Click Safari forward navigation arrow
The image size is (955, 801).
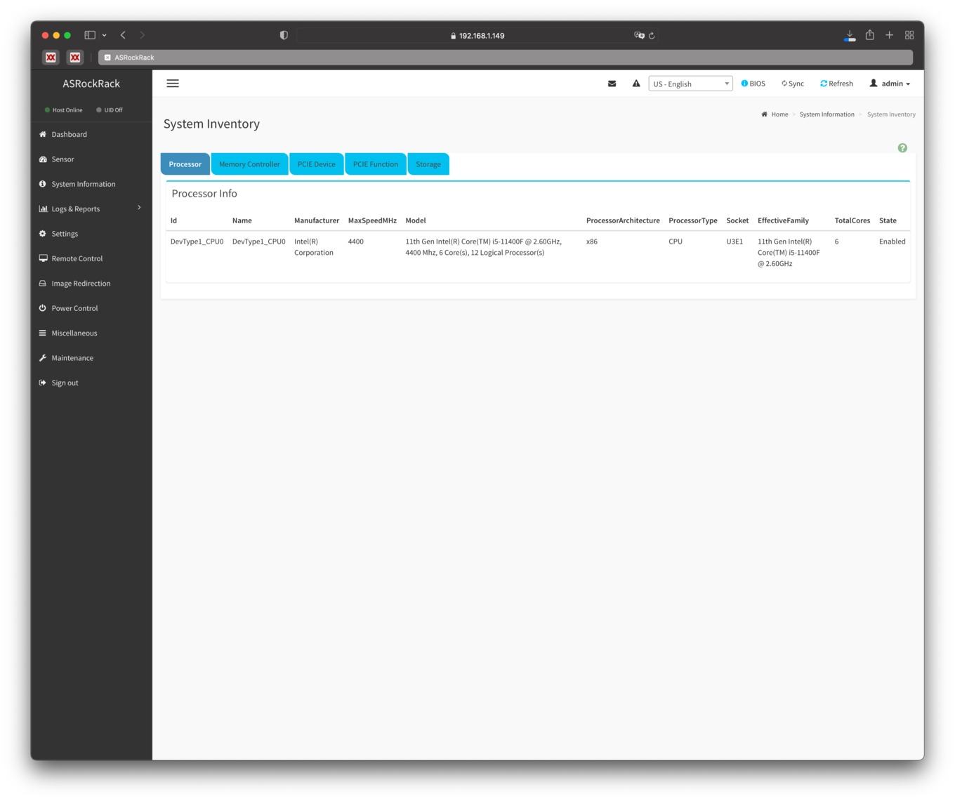pos(142,35)
